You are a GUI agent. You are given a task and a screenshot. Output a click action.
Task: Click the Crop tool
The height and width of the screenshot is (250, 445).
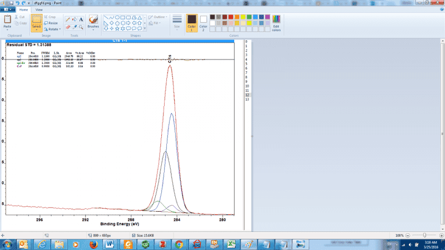[50, 17]
